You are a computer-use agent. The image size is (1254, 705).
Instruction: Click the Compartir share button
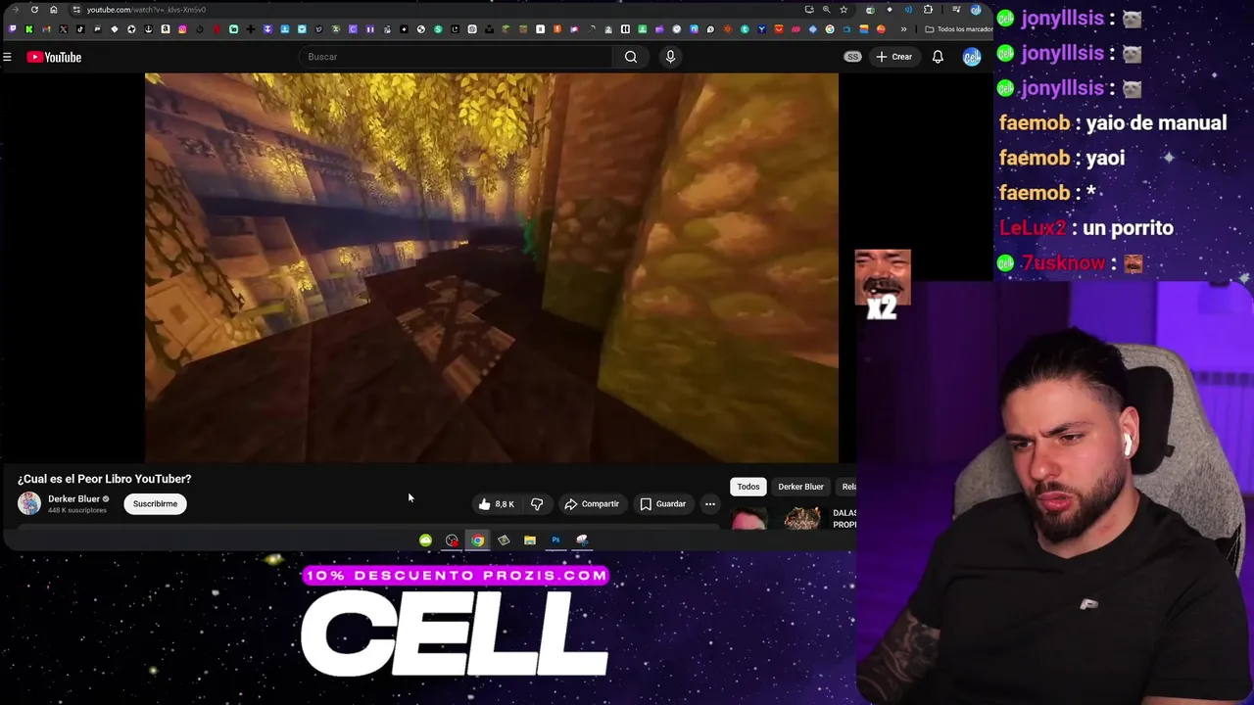pyautogui.click(x=592, y=504)
